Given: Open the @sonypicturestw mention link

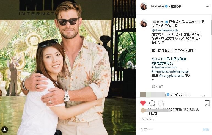Looking at the screenshot, I should (172, 76).
